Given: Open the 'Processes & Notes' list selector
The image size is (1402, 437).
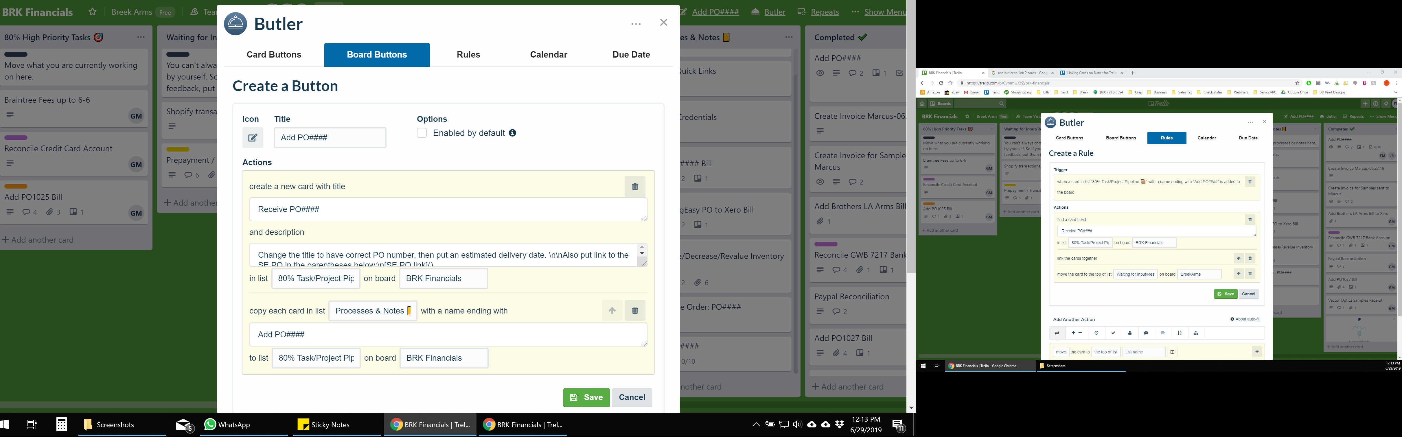Looking at the screenshot, I should coord(373,311).
